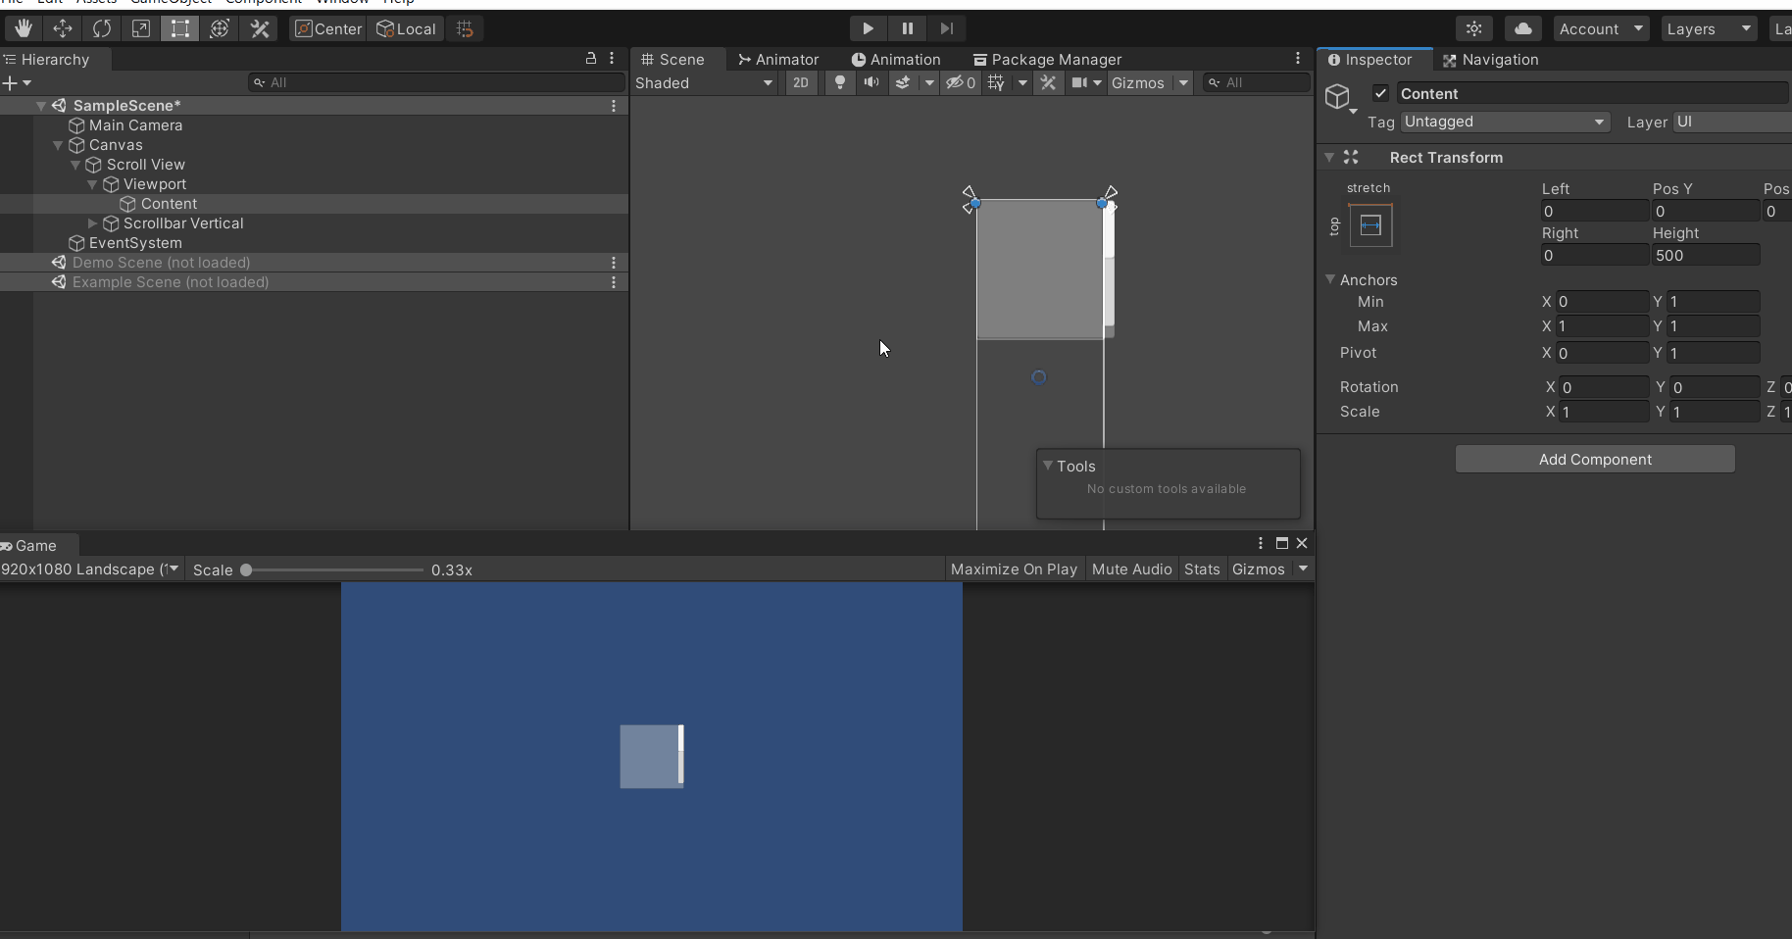Switch to the Animator tab
The height and width of the screenshot is (939, 1792).
[x=777, y=59]
